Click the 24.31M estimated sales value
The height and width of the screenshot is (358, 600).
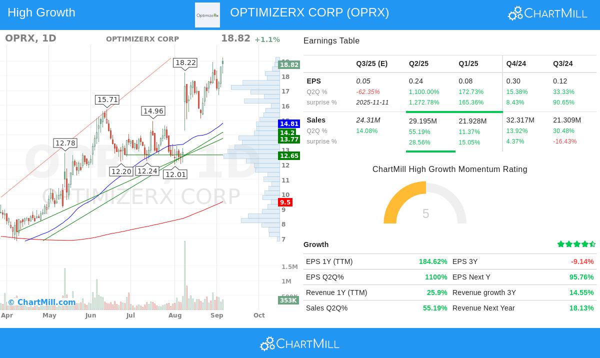(368, 120)
